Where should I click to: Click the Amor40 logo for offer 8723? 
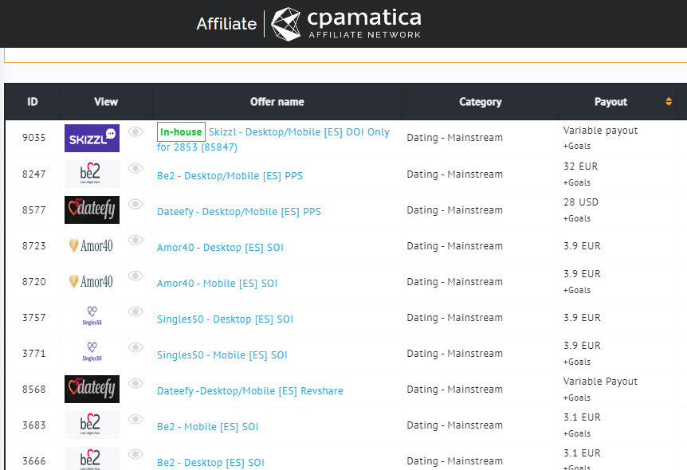[92, 246]
